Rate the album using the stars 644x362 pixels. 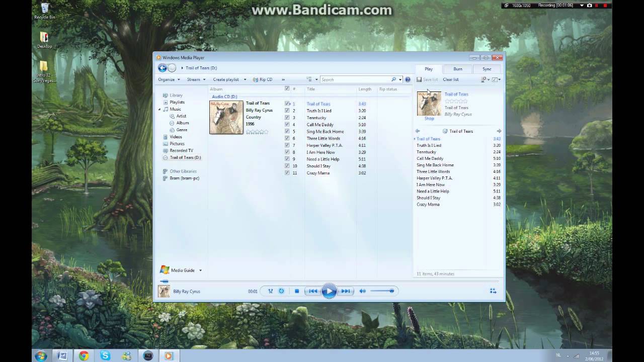coord(257,132)
